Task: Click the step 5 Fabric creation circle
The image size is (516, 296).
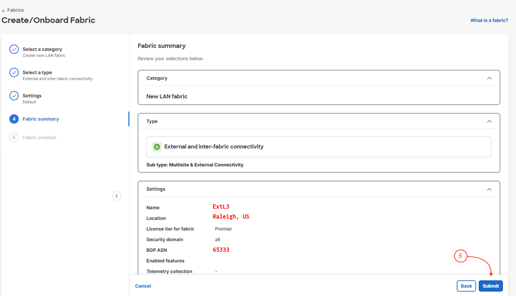Action: (14, 138)
